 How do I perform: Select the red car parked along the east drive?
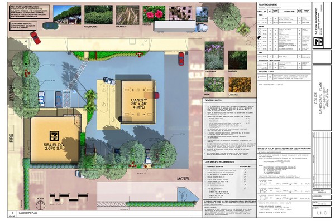click(x=181, y=58)
